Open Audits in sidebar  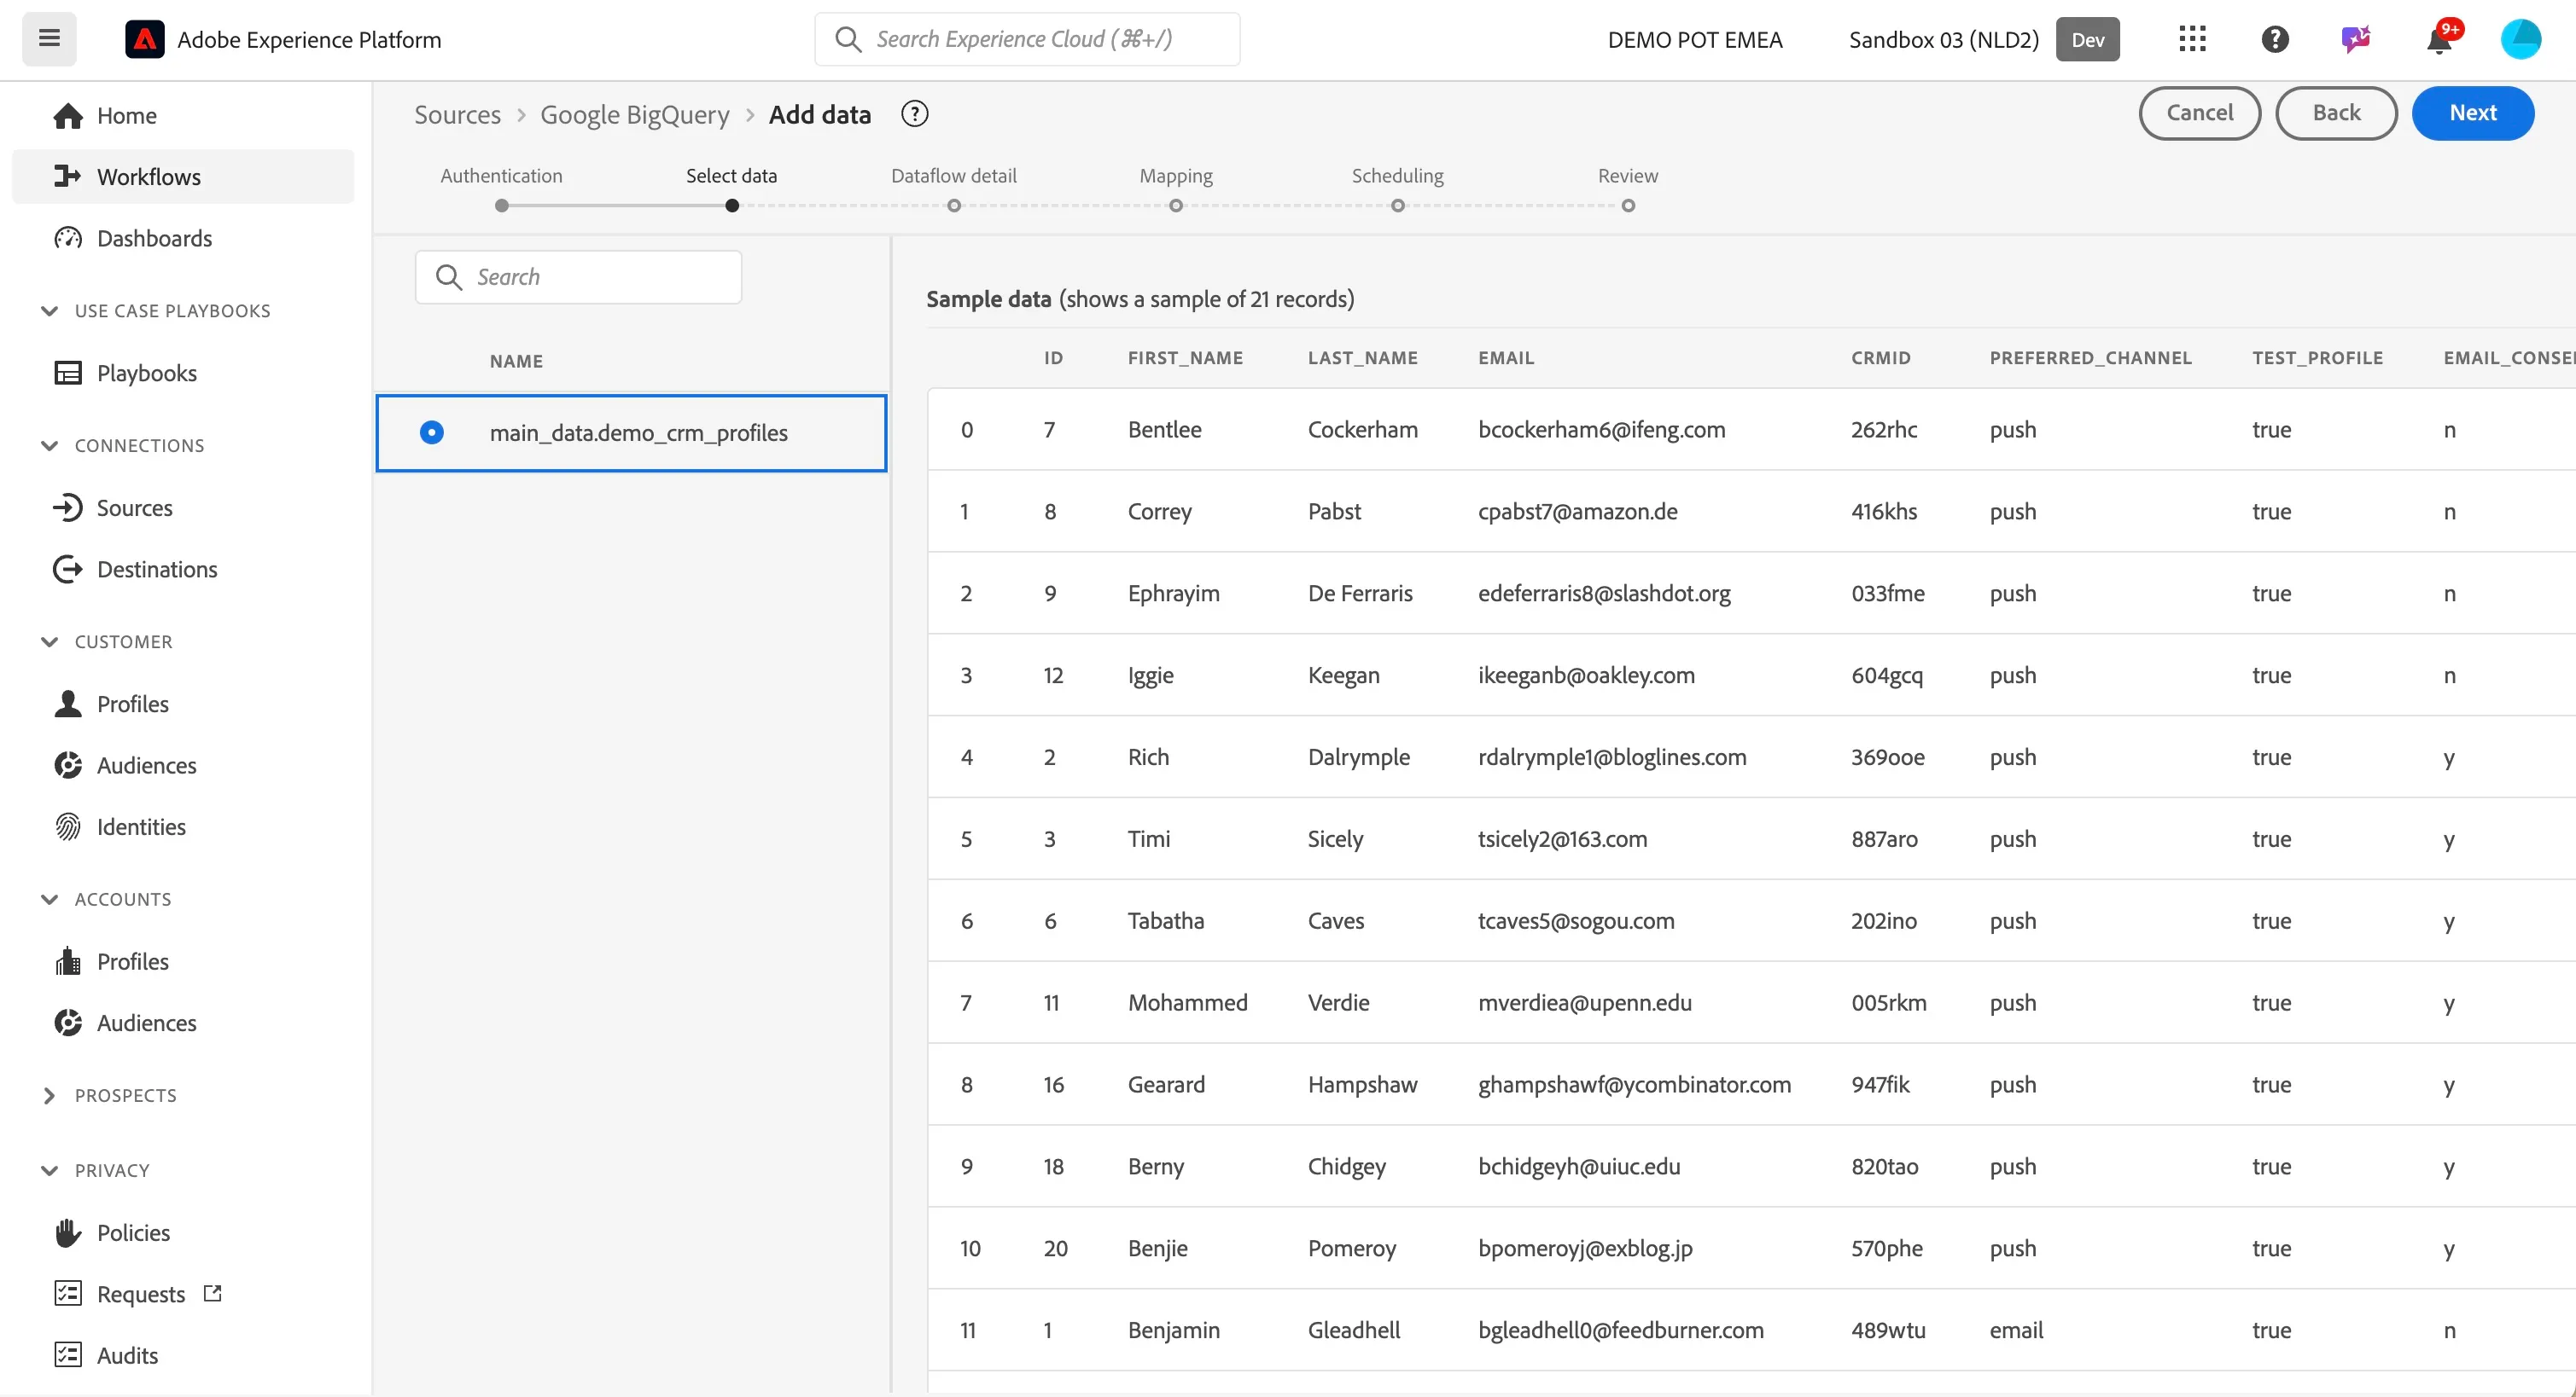[x=183, y=1355]
